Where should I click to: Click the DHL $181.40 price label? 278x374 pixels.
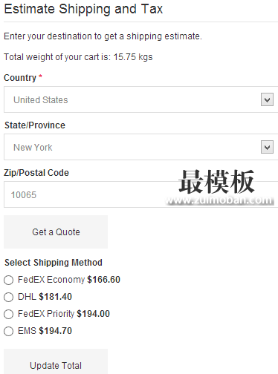click(45, 297)
